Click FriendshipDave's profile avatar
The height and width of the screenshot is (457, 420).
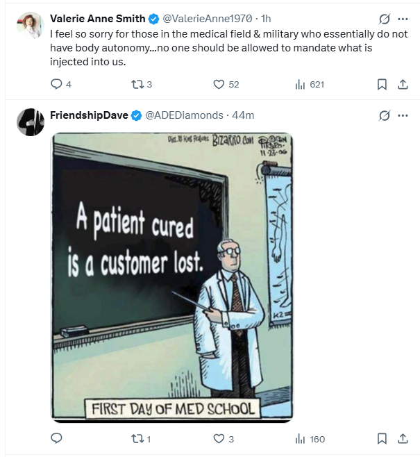click(31, 122)
